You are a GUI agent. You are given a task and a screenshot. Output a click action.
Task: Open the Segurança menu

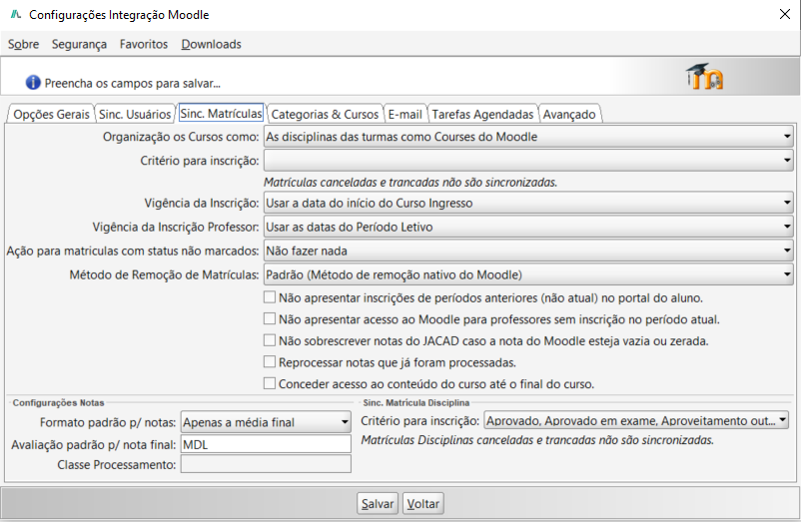point(79,44)
